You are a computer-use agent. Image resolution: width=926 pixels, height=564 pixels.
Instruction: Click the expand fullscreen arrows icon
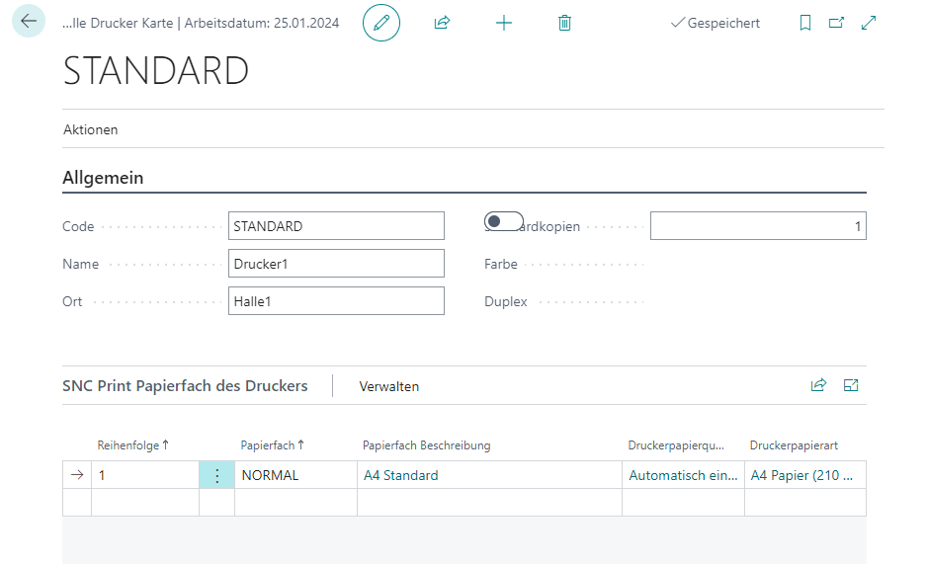[869, 22]
